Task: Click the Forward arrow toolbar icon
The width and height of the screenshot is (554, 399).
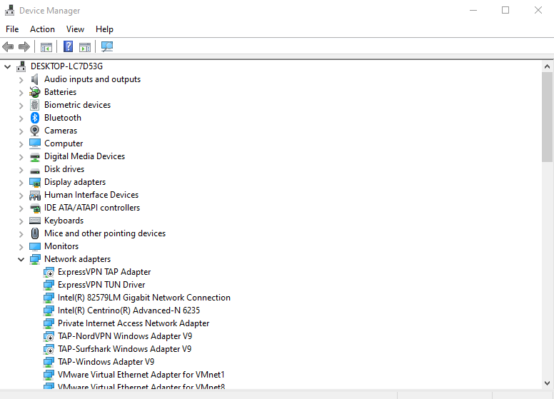Action: (x=24, y=46)
